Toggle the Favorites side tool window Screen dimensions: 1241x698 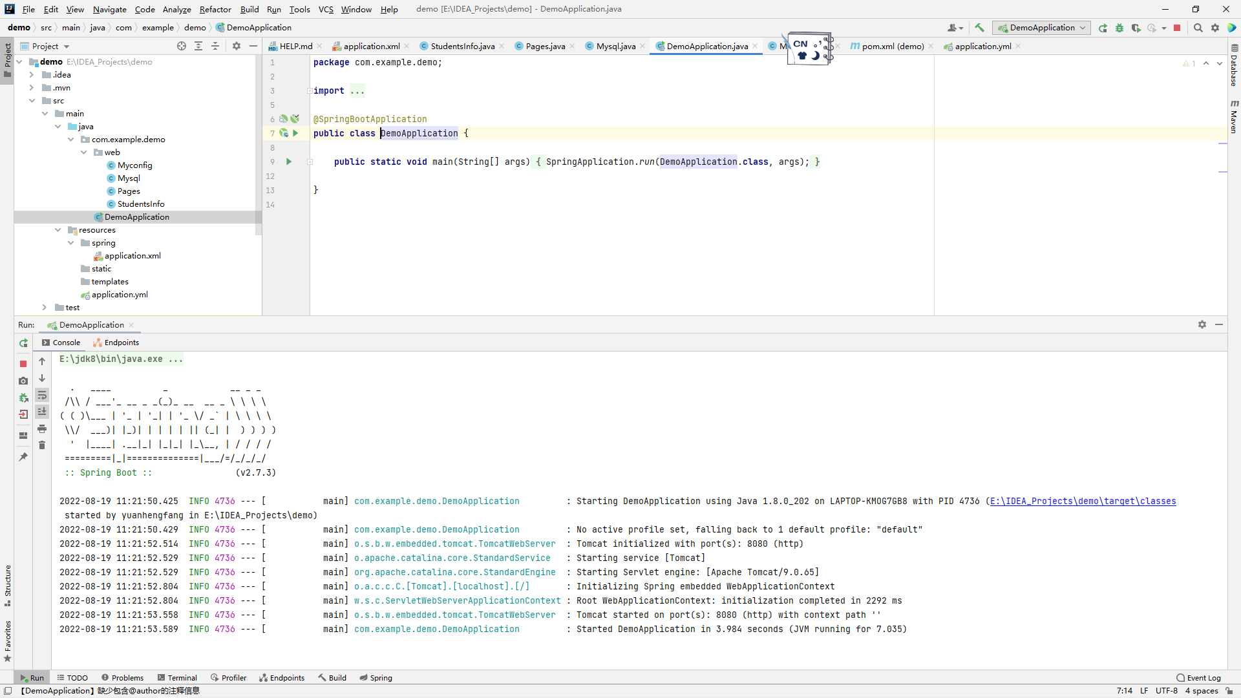pyautogui.click(x=7, y=641)
